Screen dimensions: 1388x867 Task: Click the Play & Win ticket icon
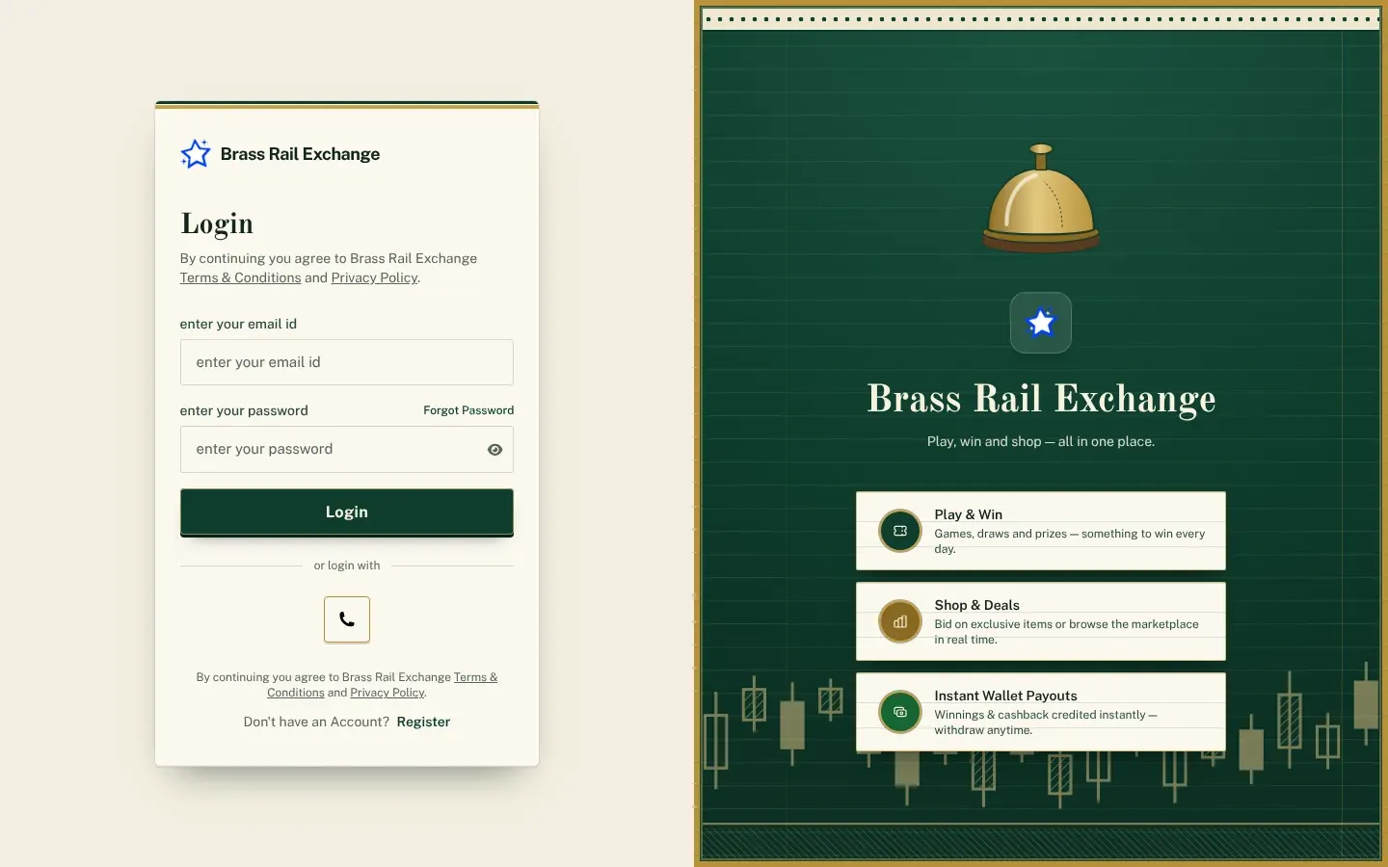point(900,531)
